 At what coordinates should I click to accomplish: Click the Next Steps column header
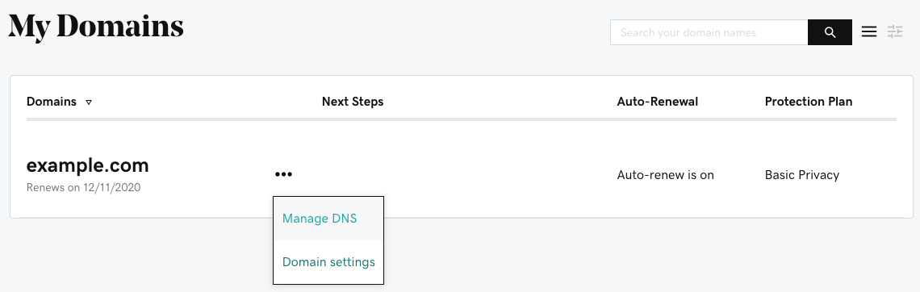(x=353, y=102)
